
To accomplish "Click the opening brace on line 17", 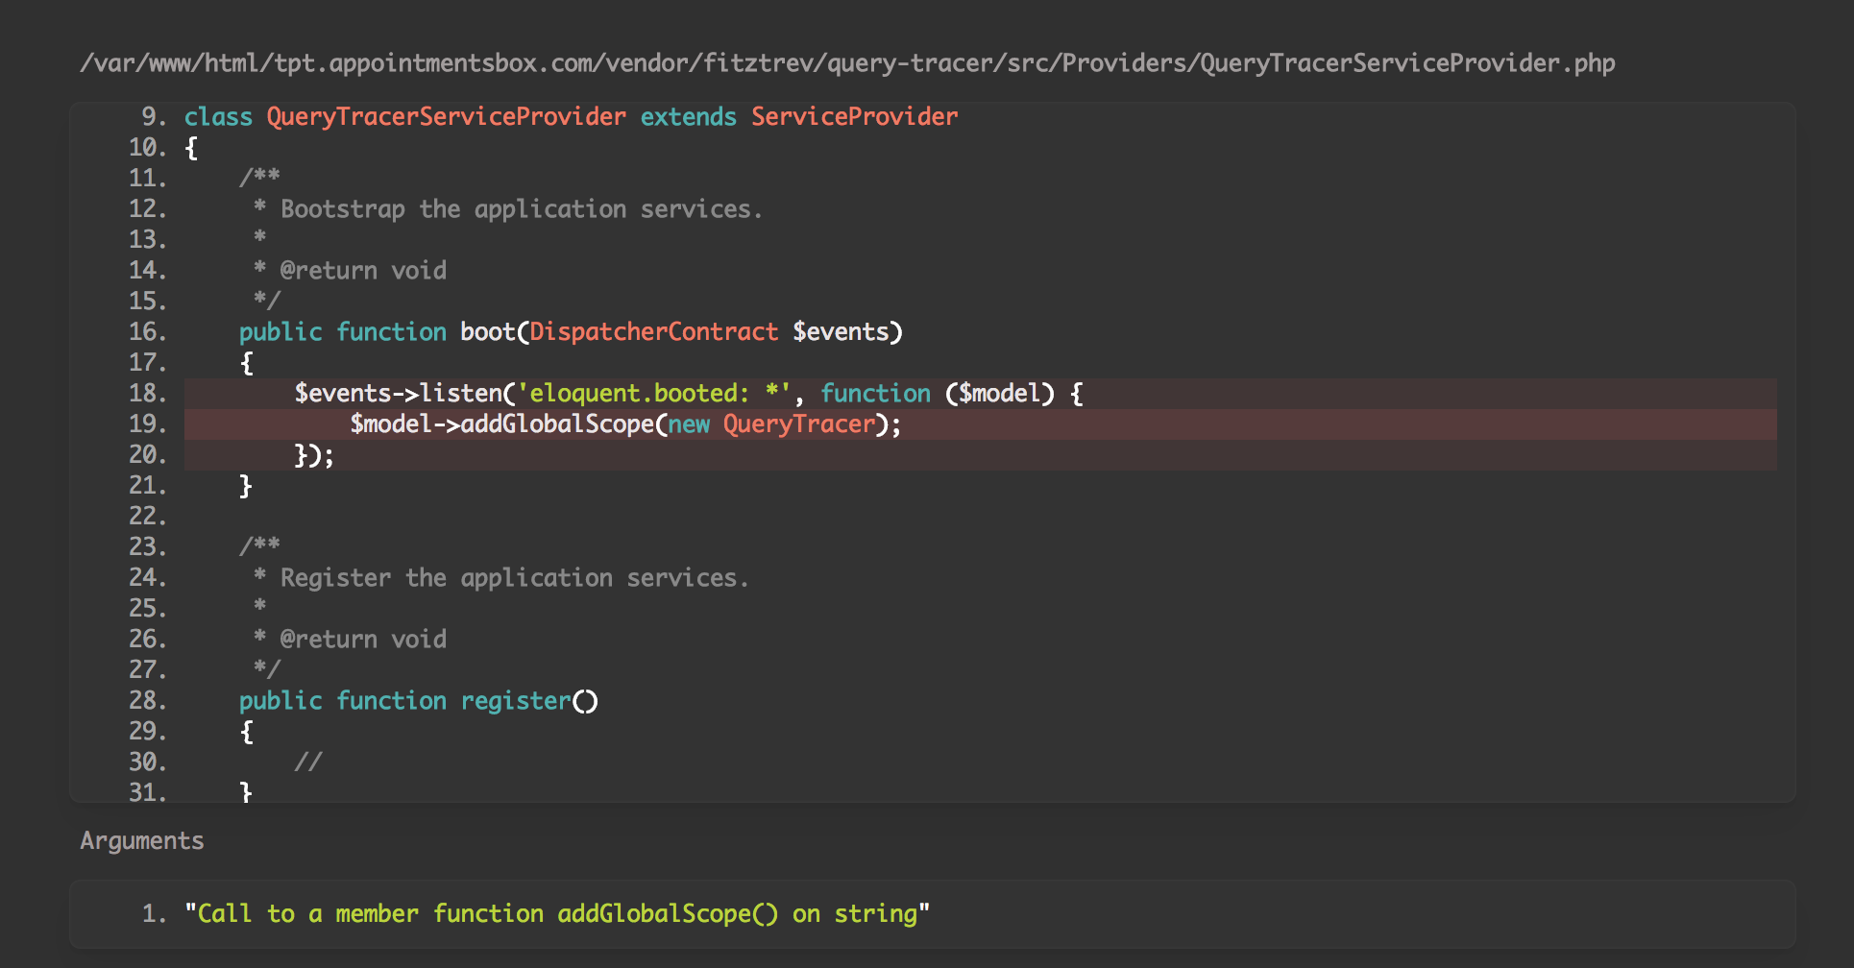I will pyautogui.click(x=247, y=363).
